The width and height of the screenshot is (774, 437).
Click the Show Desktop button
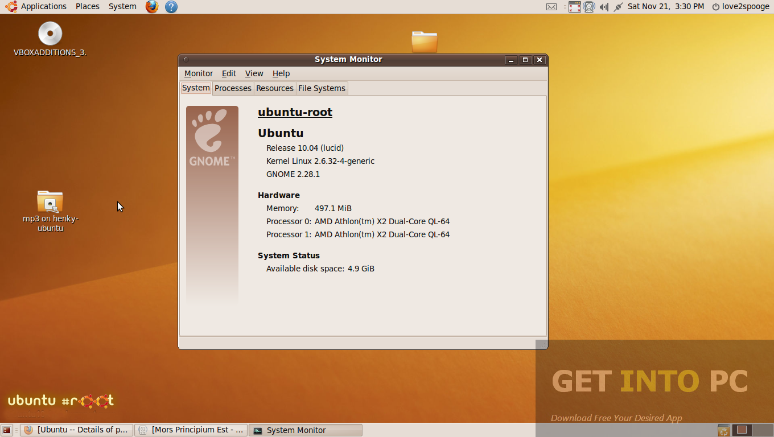[x=7, y=430]
